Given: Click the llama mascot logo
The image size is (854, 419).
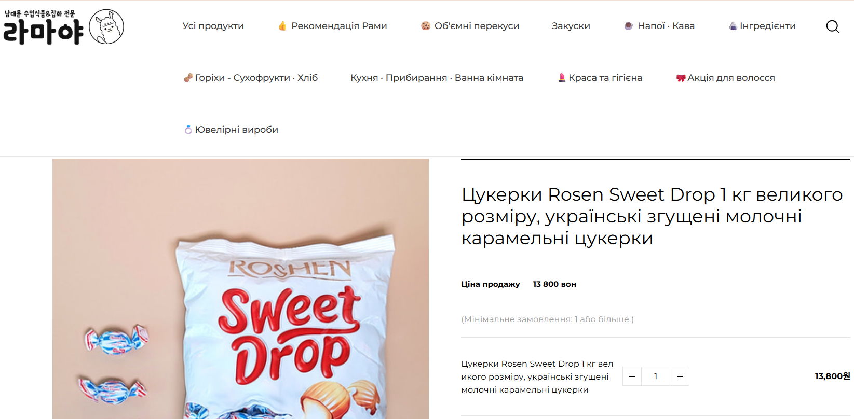Looking at the screenshot, I should pos(106,26).
